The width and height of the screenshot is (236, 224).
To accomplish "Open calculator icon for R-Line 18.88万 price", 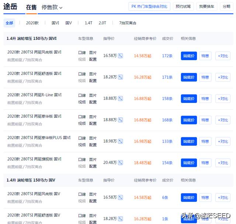I will tap(121, 99).
